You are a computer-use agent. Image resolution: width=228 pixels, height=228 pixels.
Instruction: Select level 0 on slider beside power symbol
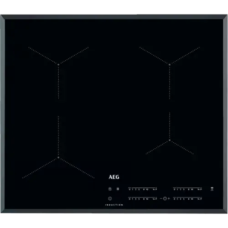tap(130, 199)
